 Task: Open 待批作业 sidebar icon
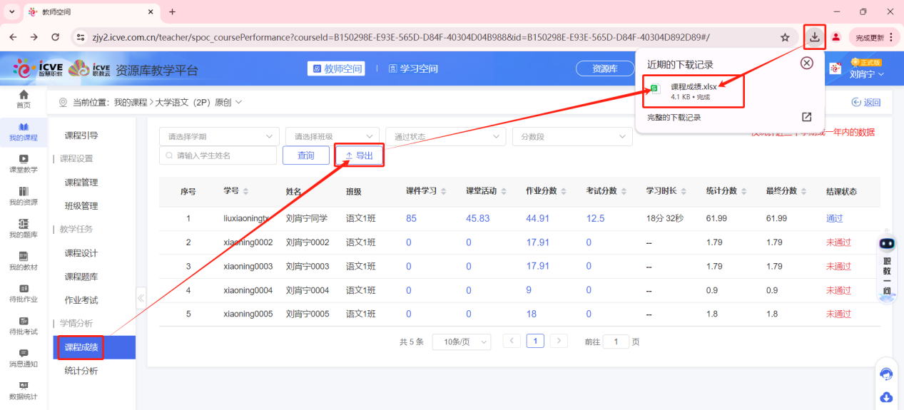(24, 292)
